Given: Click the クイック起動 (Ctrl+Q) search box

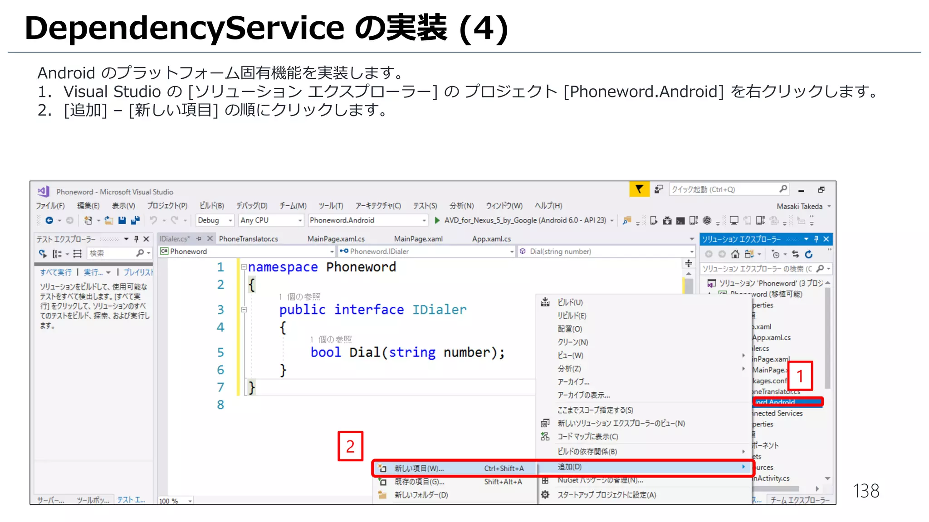Looking at the screenshot, I should [x=729, y=189].
